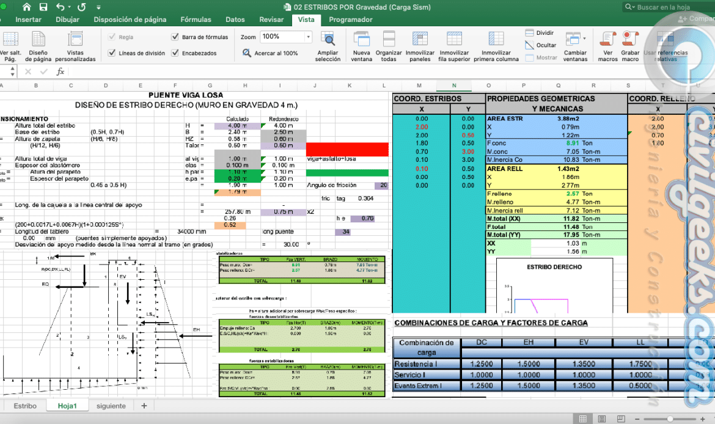Click Grabar macro icon
The height and width of the screenshot is (424, 715).
(x=630, y=39)
